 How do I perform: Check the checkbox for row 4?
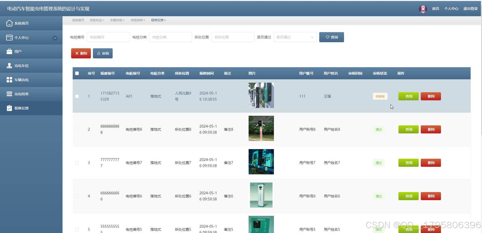coord(77,196)
